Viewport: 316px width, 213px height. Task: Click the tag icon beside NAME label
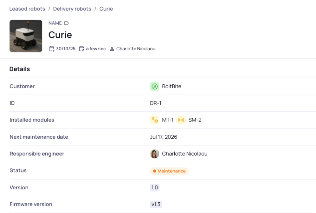(x=66, y=23)
